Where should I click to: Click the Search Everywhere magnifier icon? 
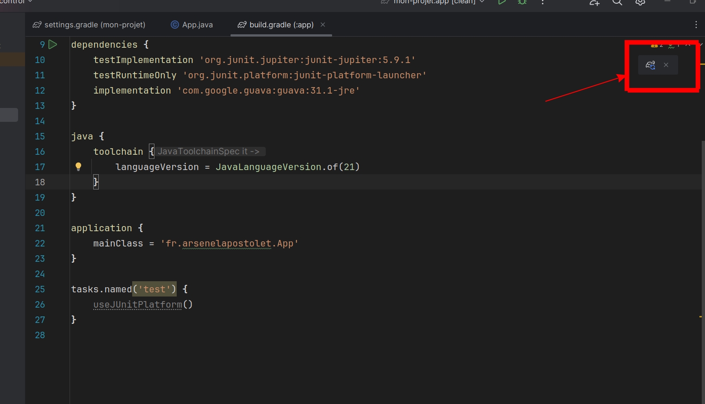click(x=617, y=2)
